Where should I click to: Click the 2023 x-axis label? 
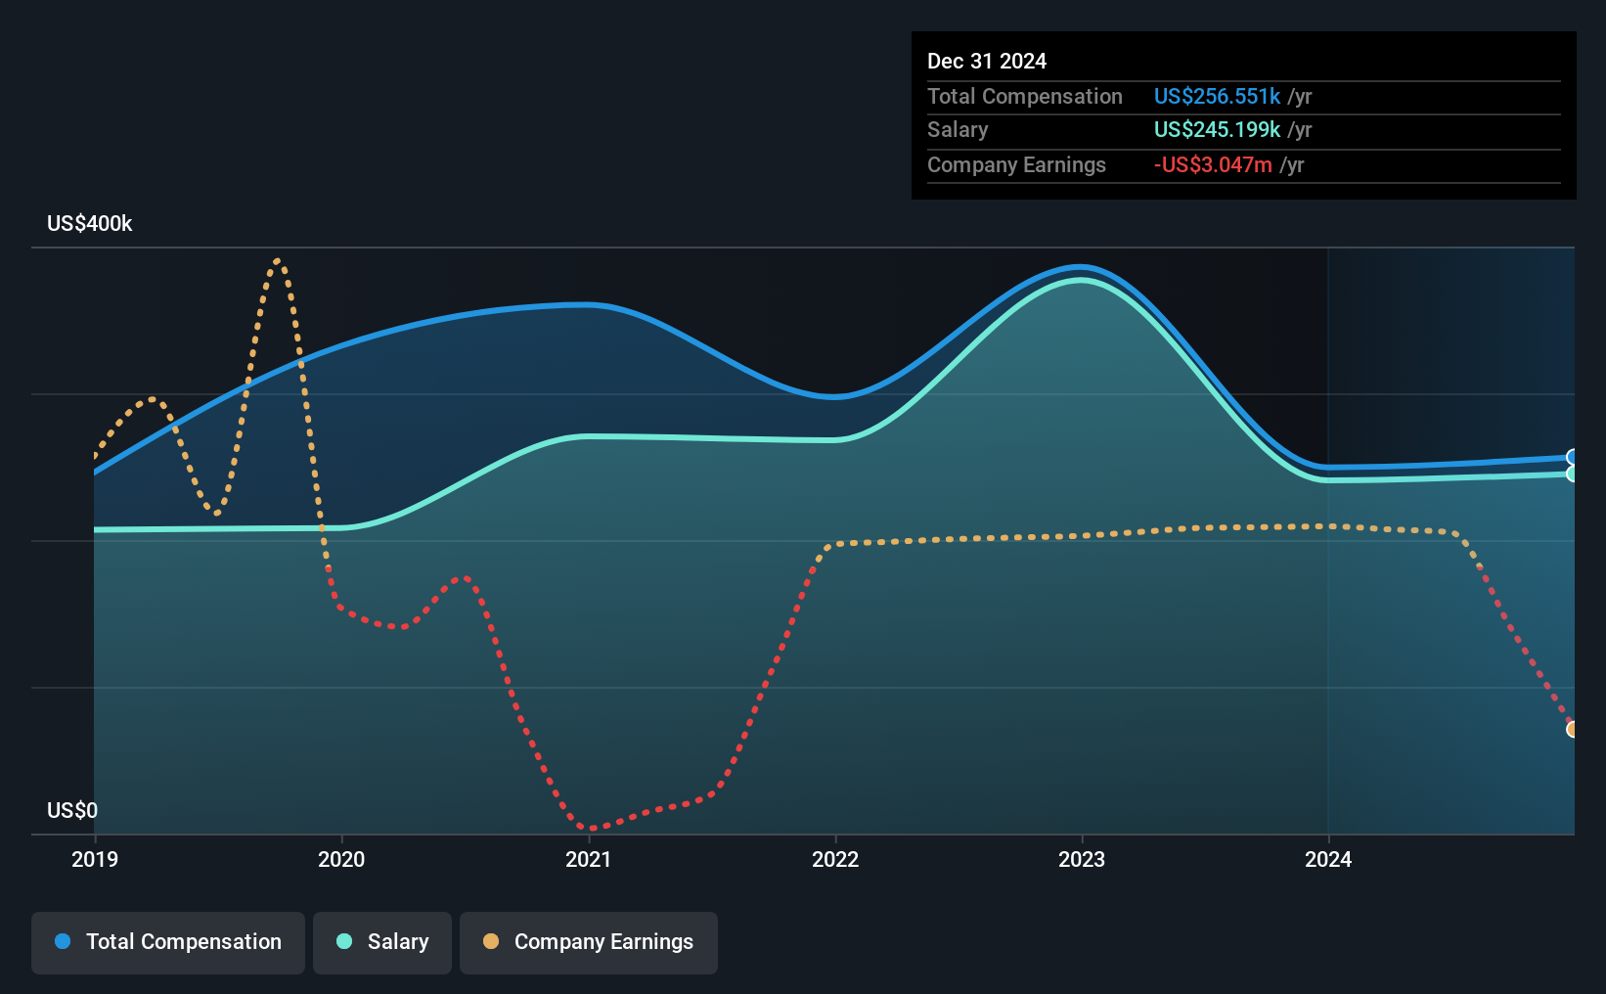click(x=1082, y=859)
